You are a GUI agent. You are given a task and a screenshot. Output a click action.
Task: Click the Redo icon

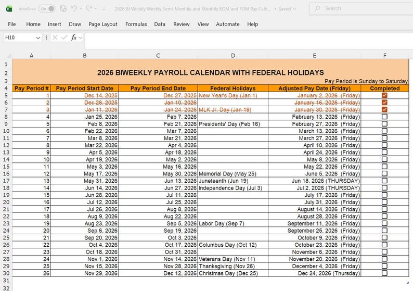pyautogui.click(x=89, y=9)
